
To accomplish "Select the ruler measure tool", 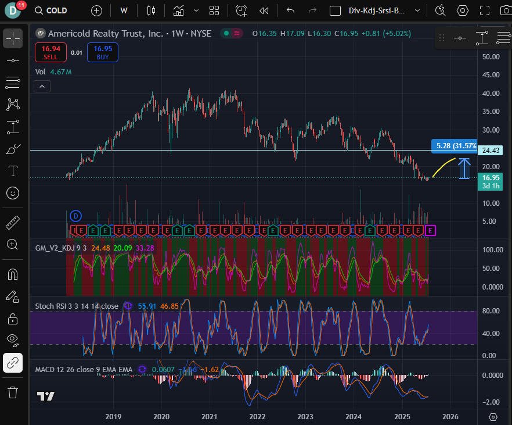I will [13, 223].
